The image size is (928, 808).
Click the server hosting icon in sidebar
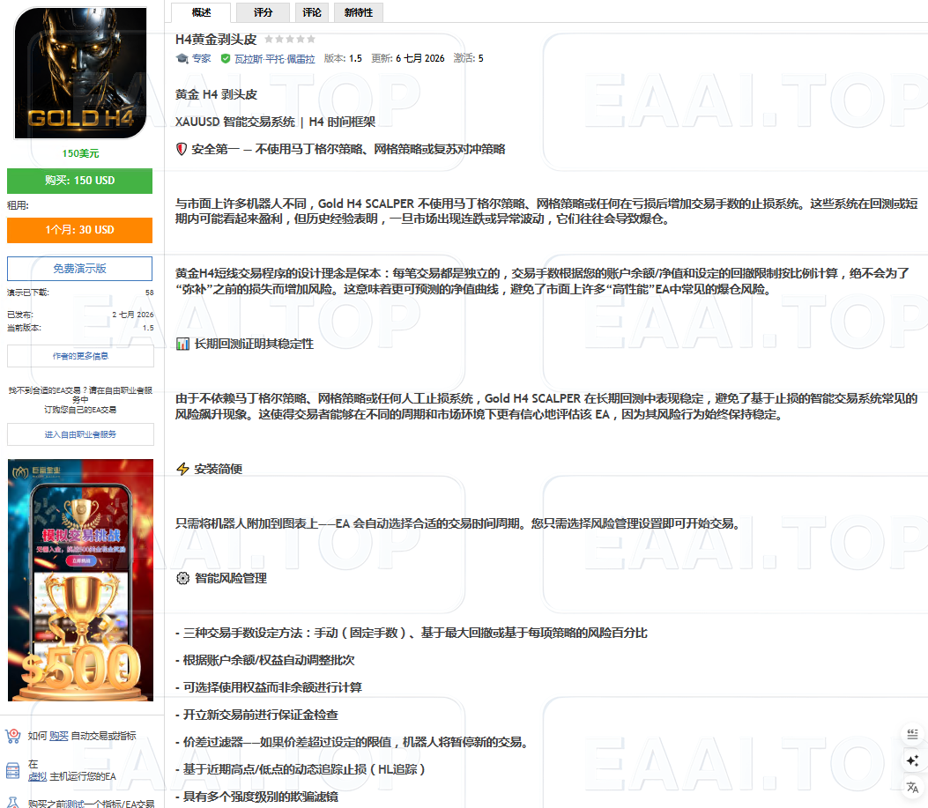coord(13,771)
